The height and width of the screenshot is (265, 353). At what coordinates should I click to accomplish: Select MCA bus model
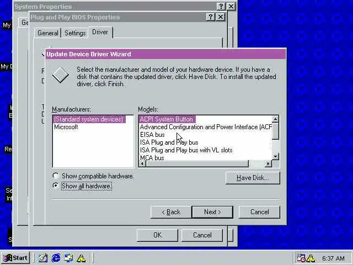tap(152, 157)
